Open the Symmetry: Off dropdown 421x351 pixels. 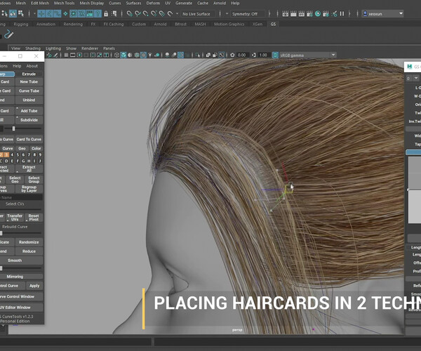247,14
